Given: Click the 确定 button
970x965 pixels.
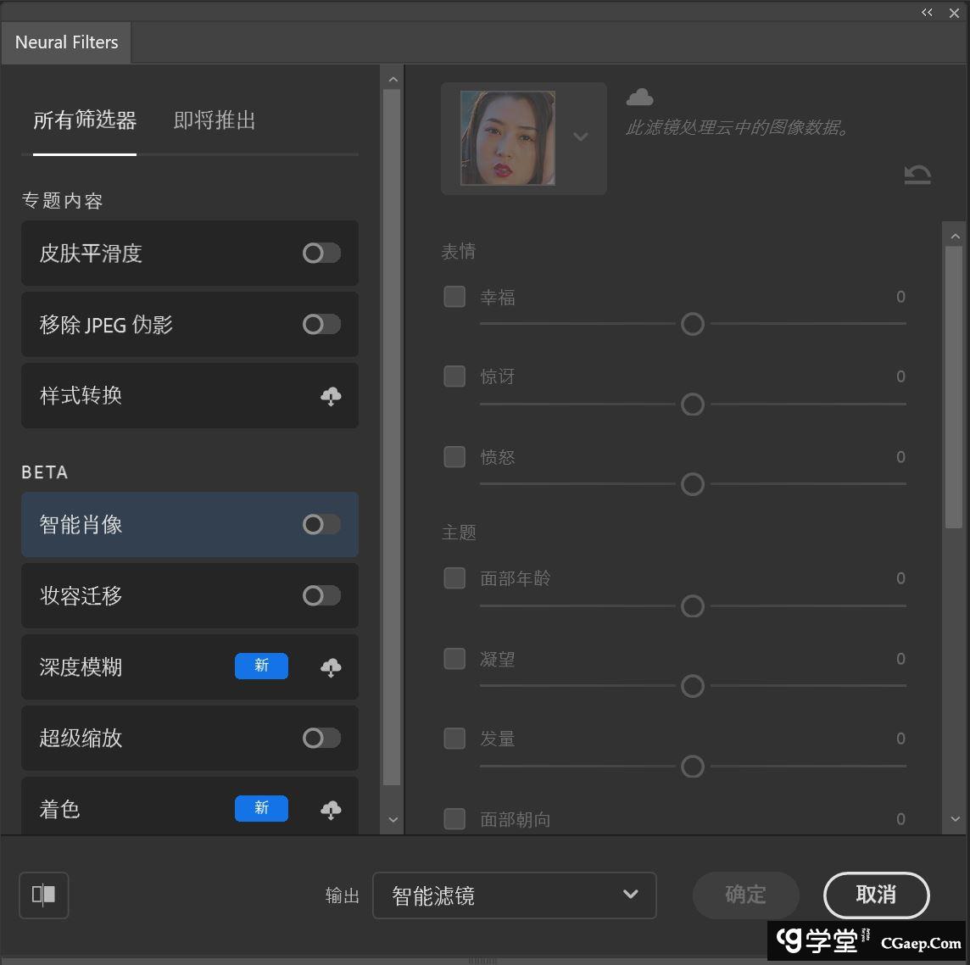Looking at the screenshot, I should (x=745, y=895).
